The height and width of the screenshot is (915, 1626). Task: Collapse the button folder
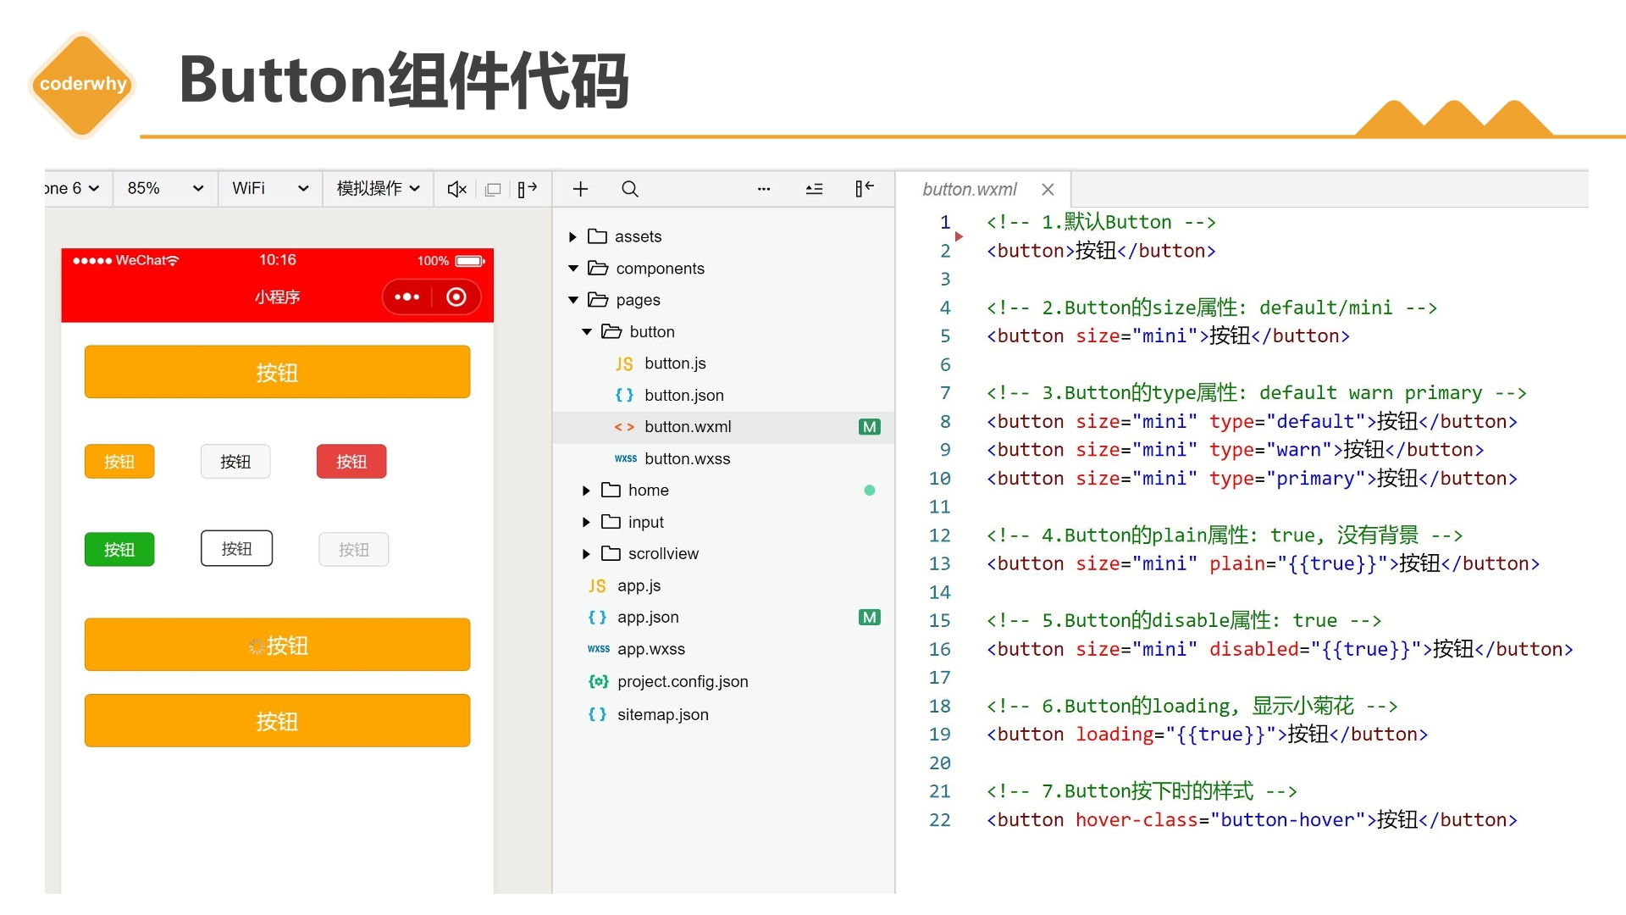(x=586, y=332)
